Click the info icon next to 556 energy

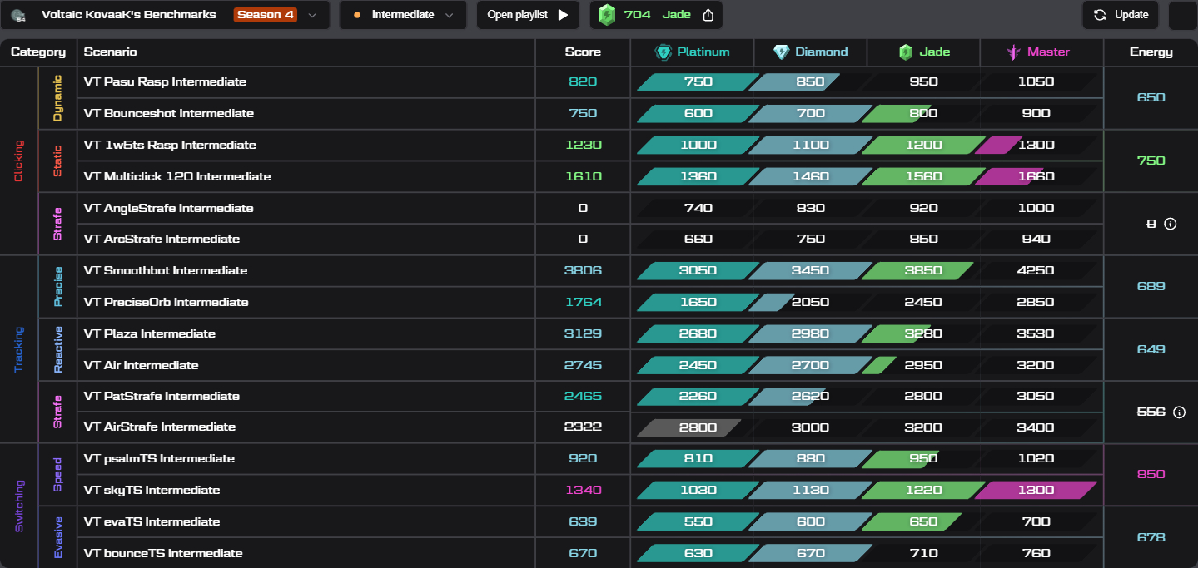pyautogui.click(x=1179, y=412)
